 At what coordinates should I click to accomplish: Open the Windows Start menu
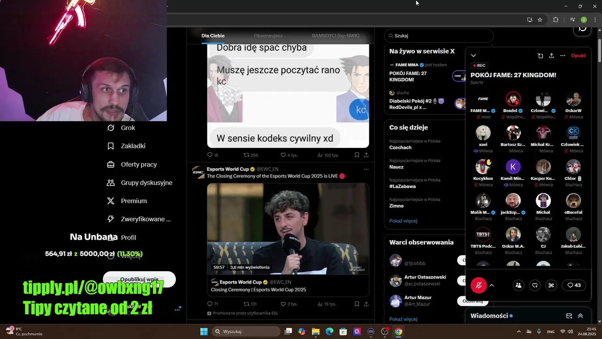coord(204,331)
